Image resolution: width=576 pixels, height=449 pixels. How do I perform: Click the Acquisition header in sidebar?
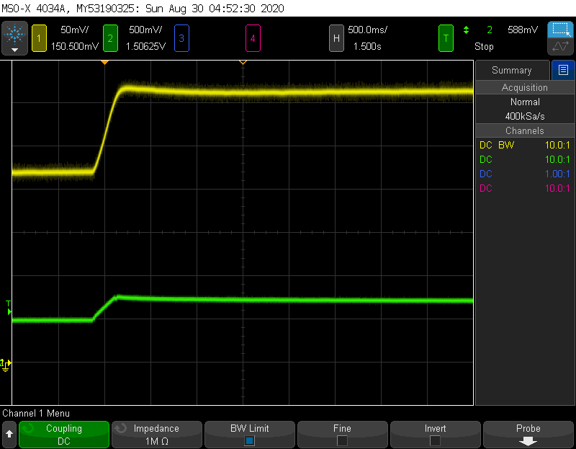524,87
